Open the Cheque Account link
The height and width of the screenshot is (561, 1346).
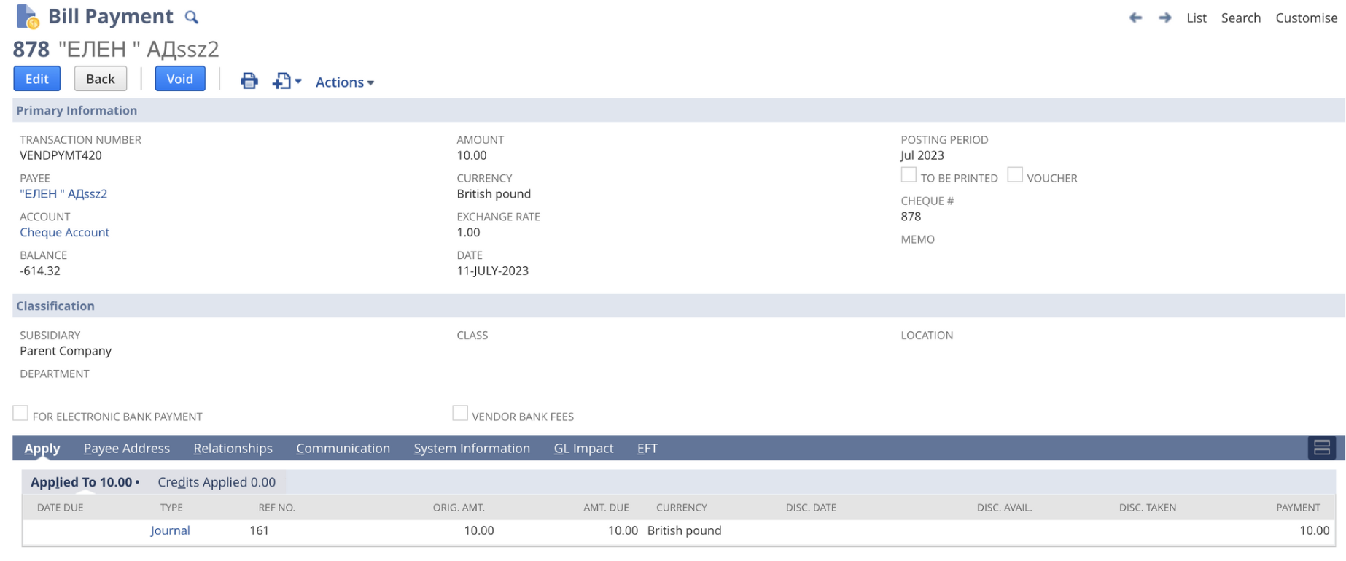pyautogui.click(x=65, y=233)
